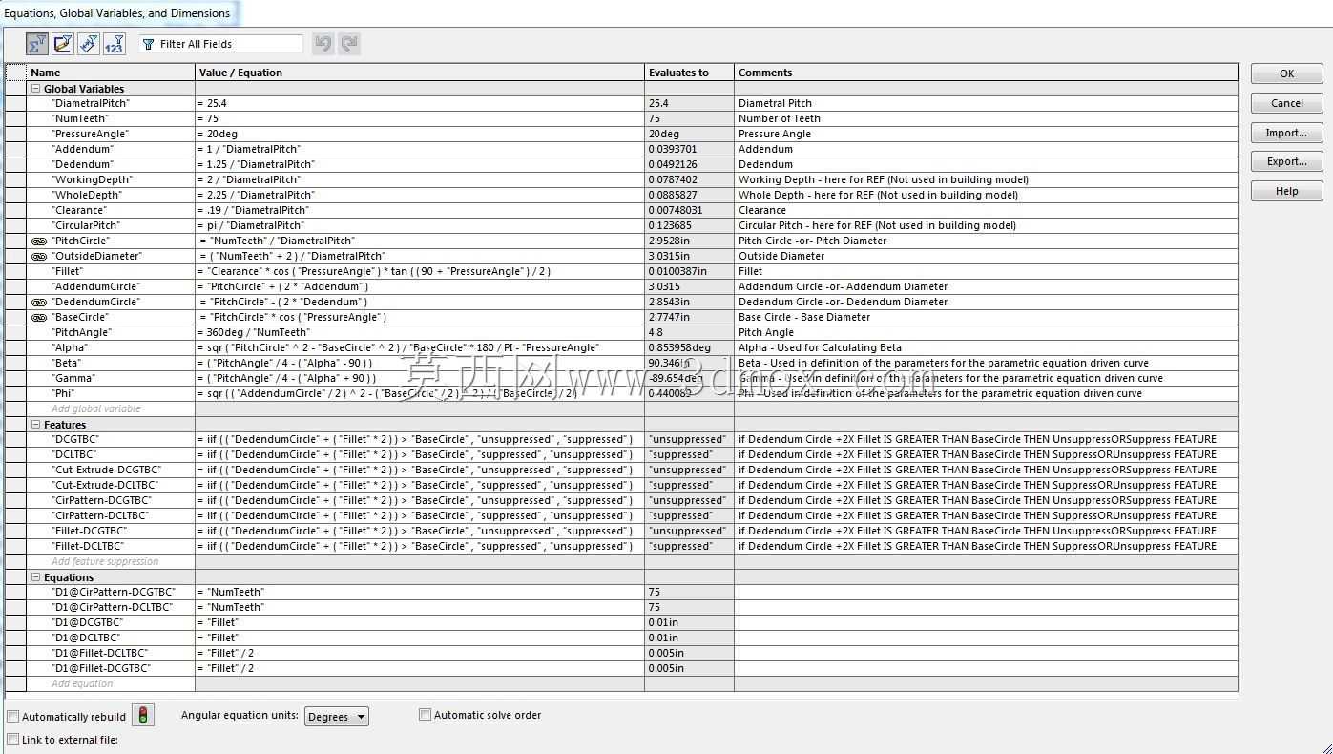Select the "Dedendum" variable name
1333x754 pixels.
[82, 164]
